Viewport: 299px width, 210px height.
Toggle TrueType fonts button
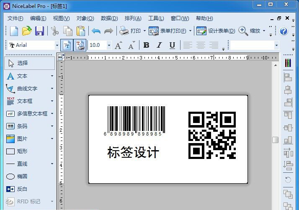click(67, 45)
